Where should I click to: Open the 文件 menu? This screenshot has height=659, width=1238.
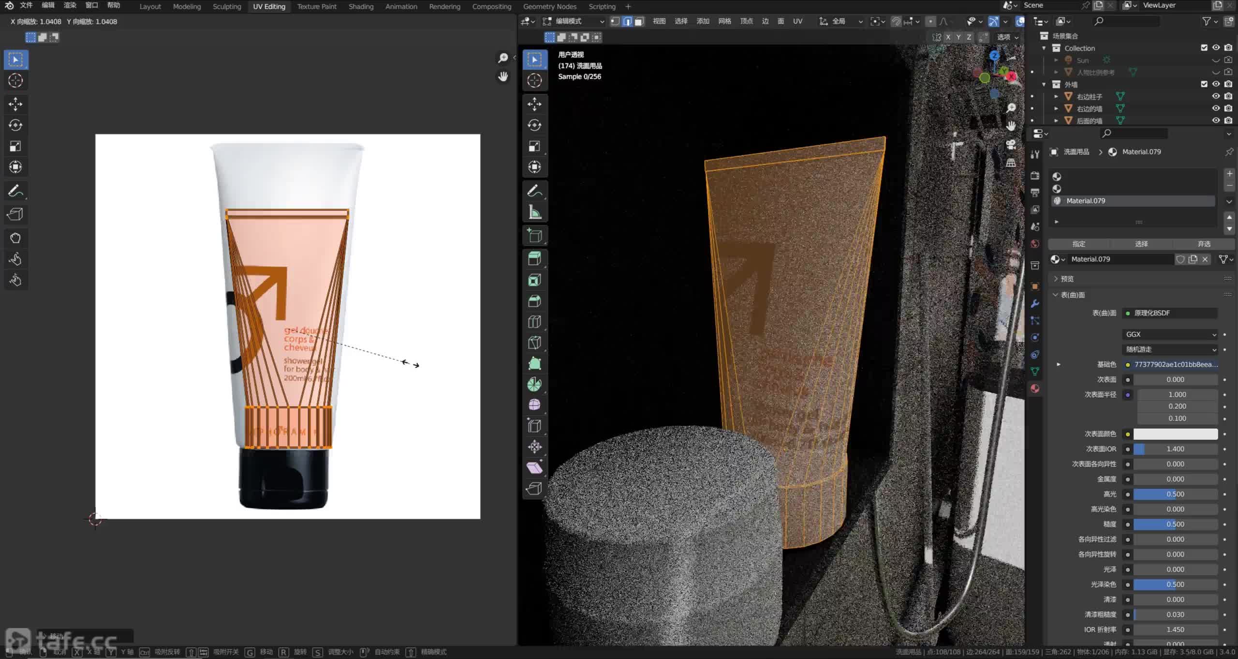click(26, 5)
